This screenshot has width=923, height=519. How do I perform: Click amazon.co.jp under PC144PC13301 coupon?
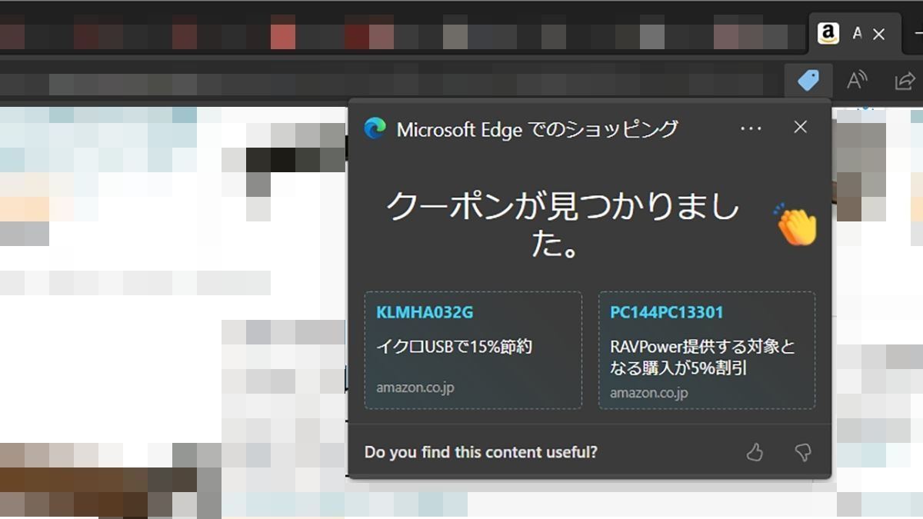pos(649,393)
